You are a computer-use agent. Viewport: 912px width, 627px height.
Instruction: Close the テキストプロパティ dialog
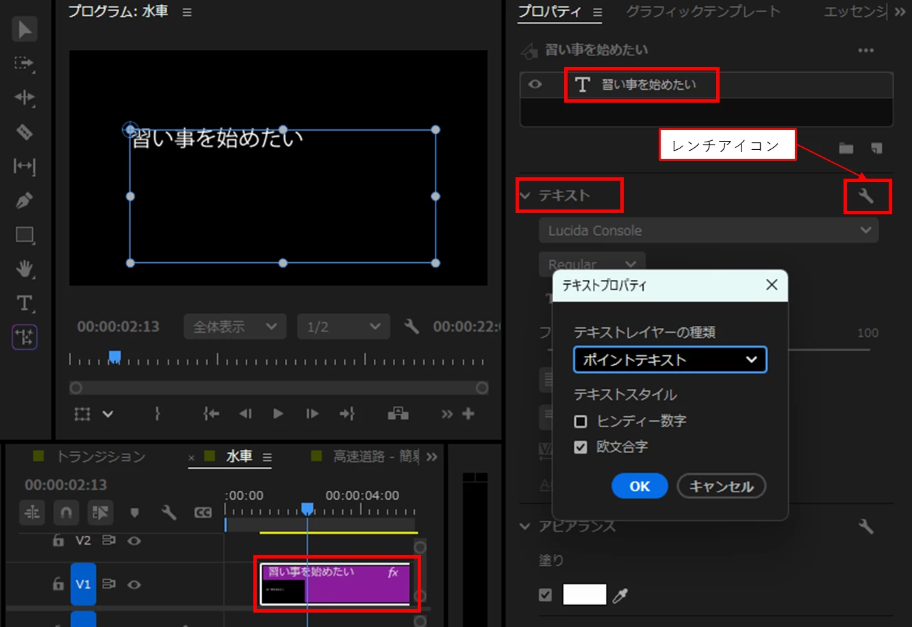tap(772, 285)
